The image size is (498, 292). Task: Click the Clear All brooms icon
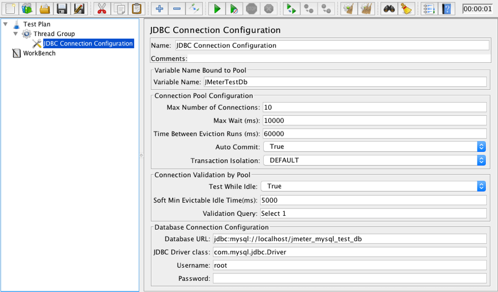click(366, 8)
